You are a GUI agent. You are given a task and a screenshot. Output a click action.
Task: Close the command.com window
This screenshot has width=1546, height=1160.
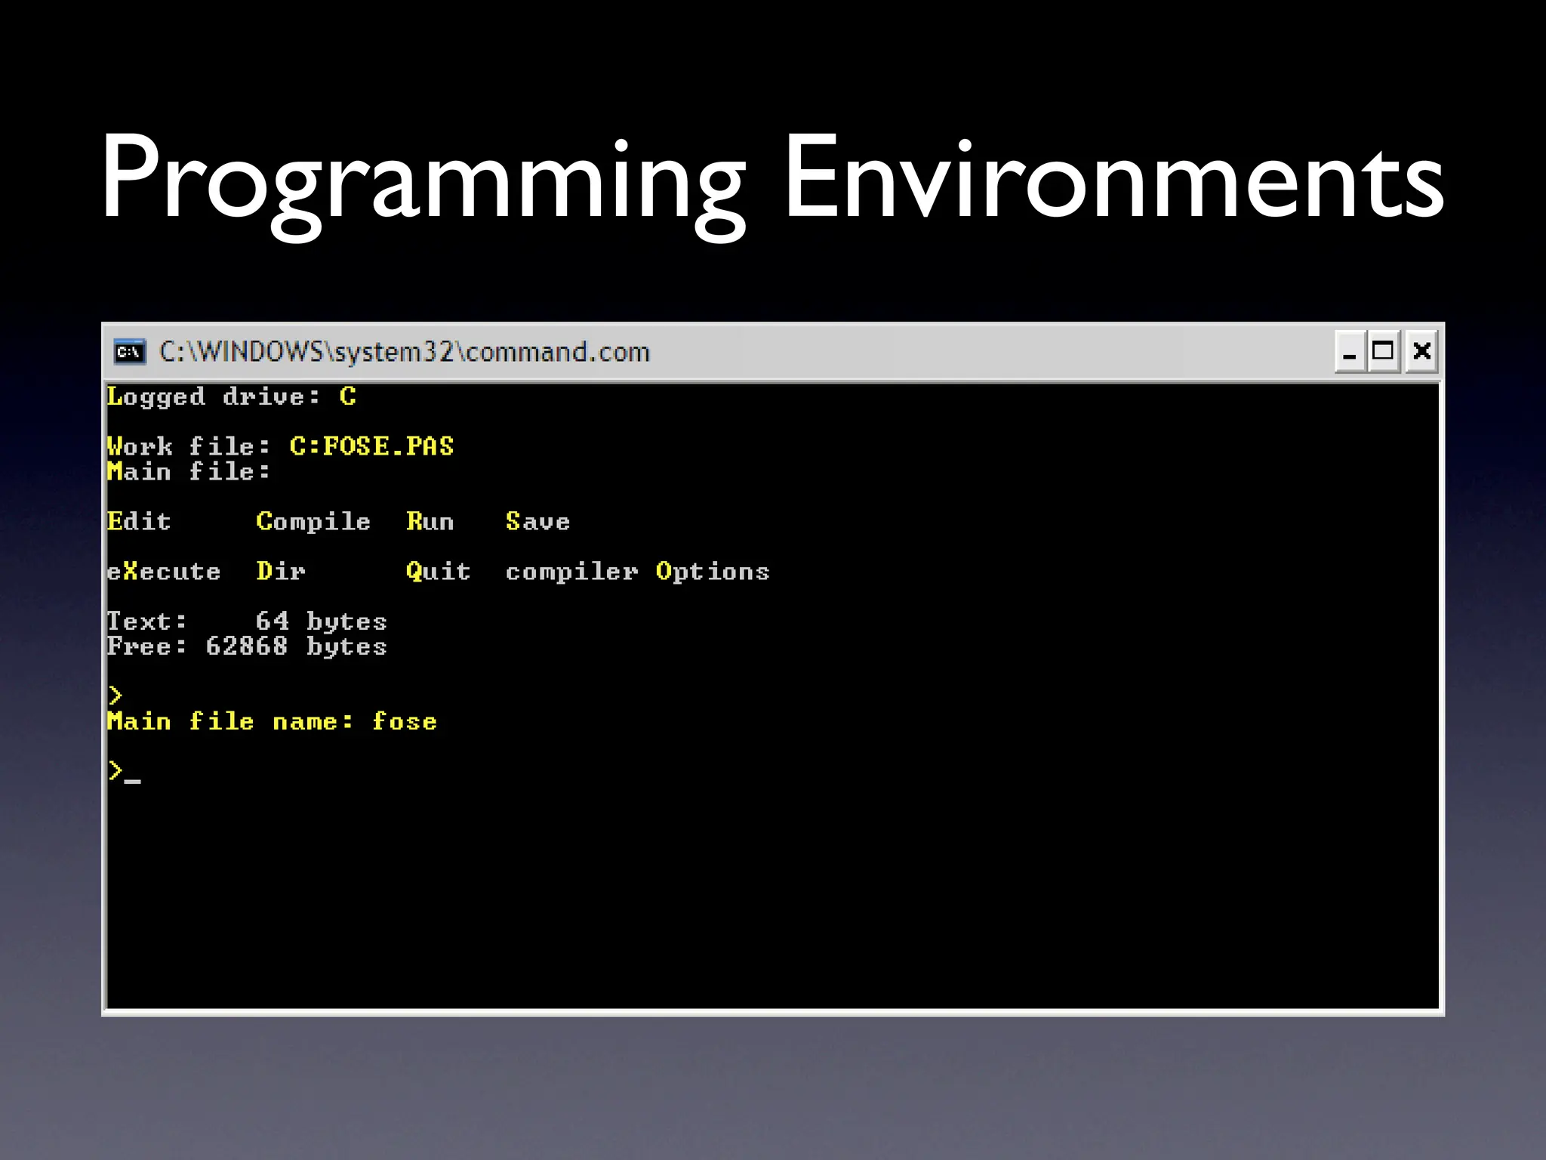(1421, 352)
